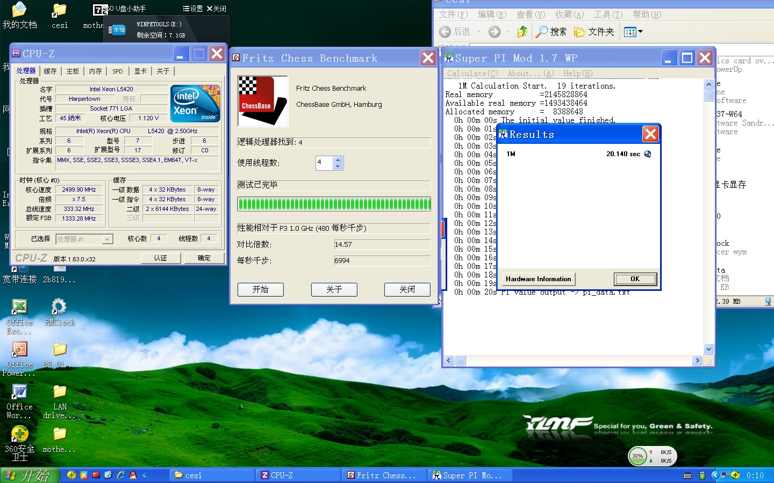Click the keyboard icon in system tray
This screenshot has height=483, width=774.
[x=687, y=475]
